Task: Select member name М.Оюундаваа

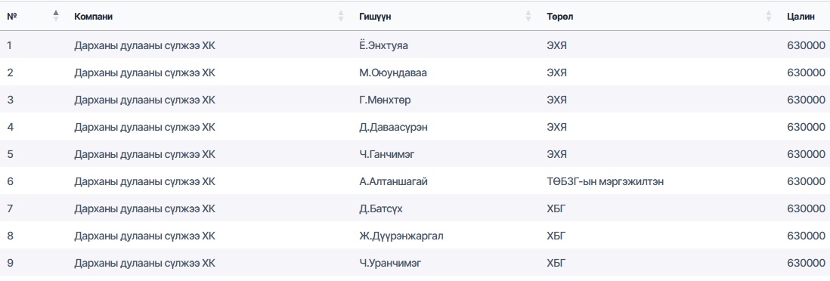Action: pyautogui.click(x=393, y=73)
